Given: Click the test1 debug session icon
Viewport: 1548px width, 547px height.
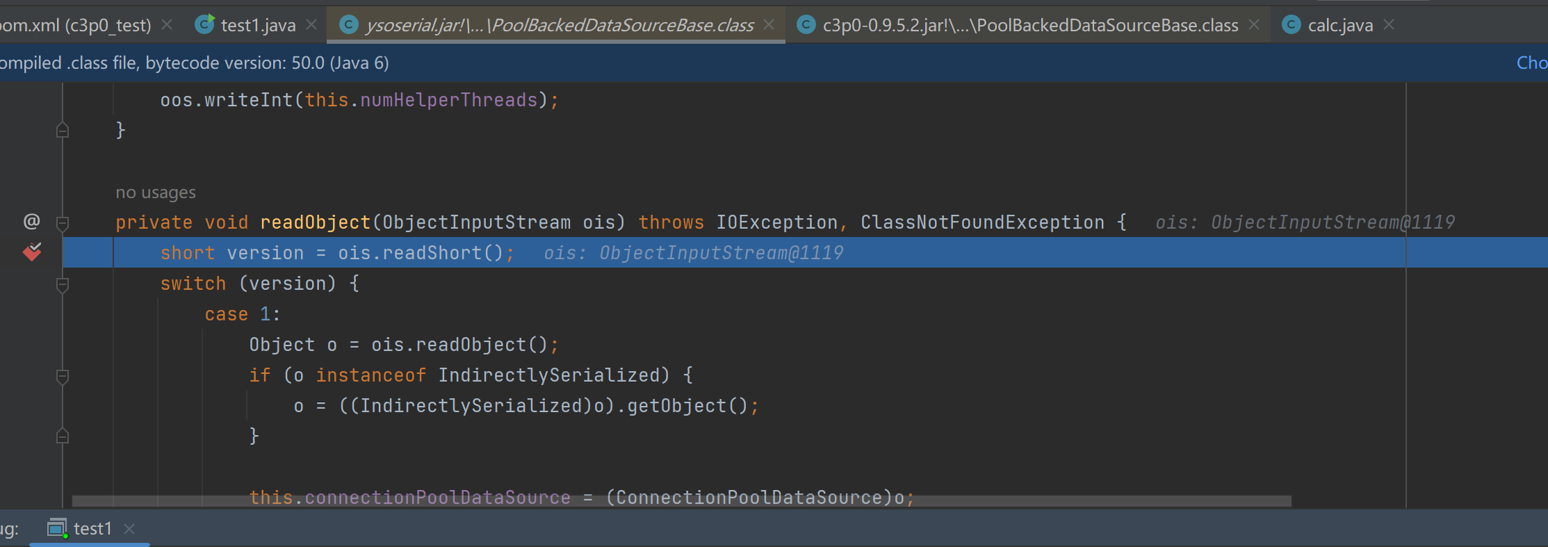Looking at the screenshot, I should point(57,528).
